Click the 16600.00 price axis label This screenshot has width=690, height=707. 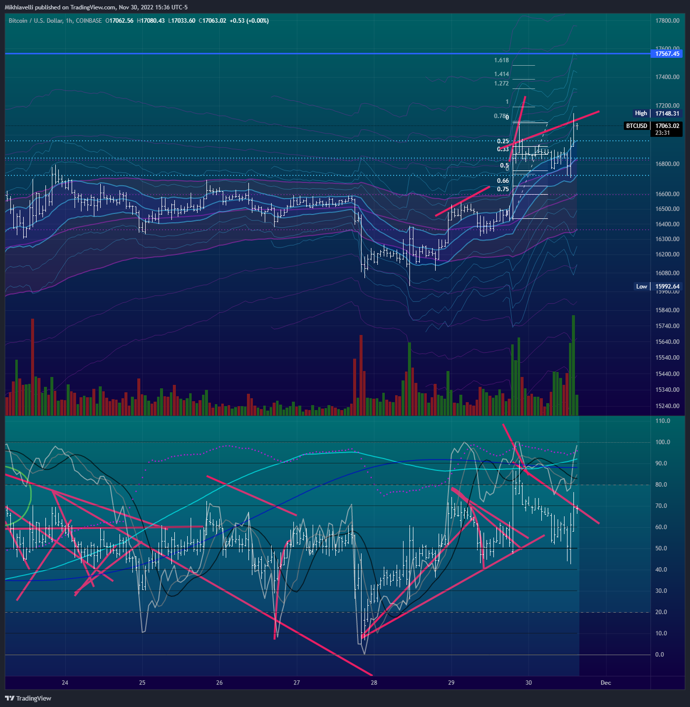click(667, 194)
